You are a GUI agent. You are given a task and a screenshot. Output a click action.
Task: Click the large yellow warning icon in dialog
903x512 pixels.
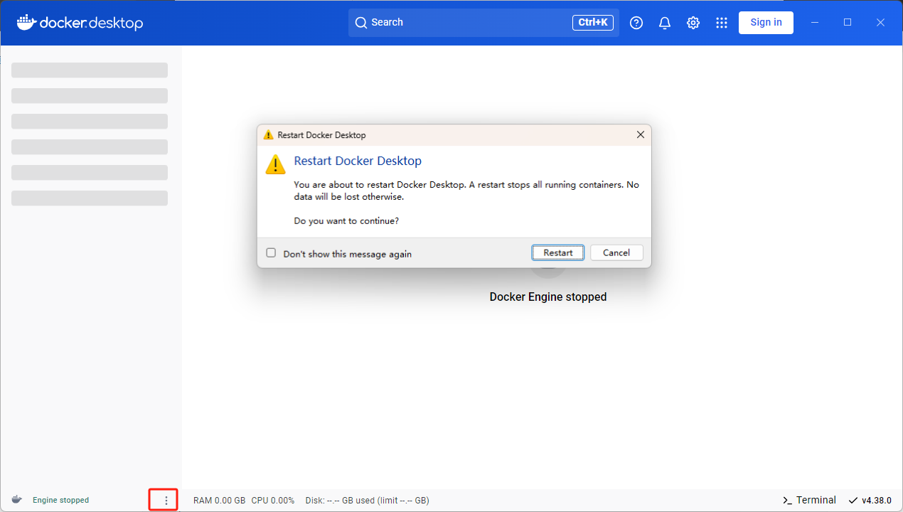[275, 164]
